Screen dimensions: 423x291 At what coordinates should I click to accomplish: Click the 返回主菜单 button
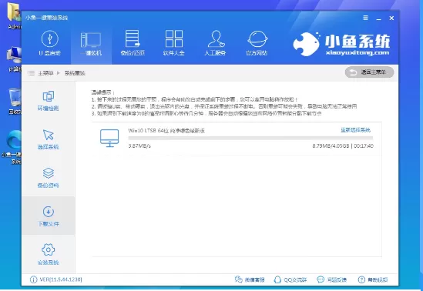pos(369,72)
